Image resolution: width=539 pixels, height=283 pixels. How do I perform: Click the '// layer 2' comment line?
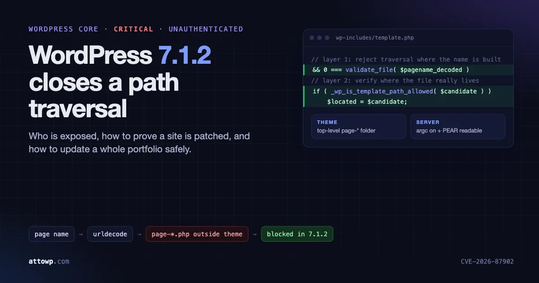[395, 80]
